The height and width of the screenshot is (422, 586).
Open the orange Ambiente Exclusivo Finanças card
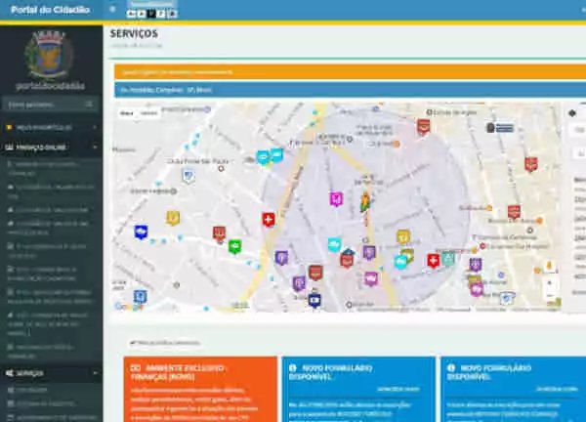click(200, 389)
